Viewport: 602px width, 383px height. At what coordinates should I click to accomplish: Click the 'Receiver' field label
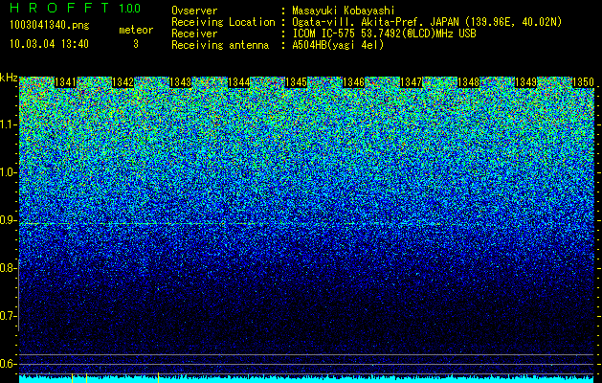[x=194, y=34]
